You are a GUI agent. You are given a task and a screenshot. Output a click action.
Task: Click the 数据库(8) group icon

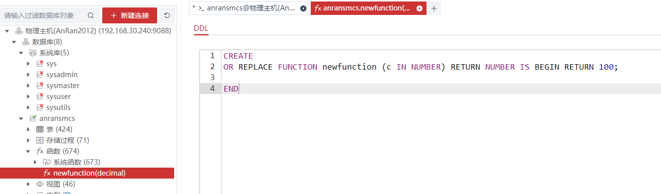26,42
